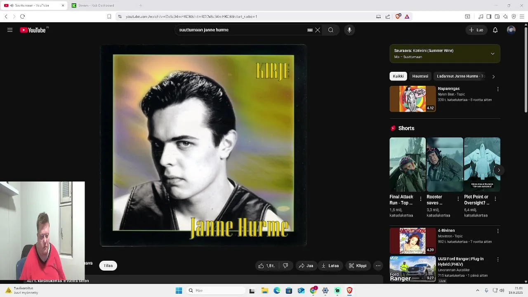The height and width of the screenshot is (297, 528).
Task: Open more actions ellipsis below video
Action: pos(378,266)
